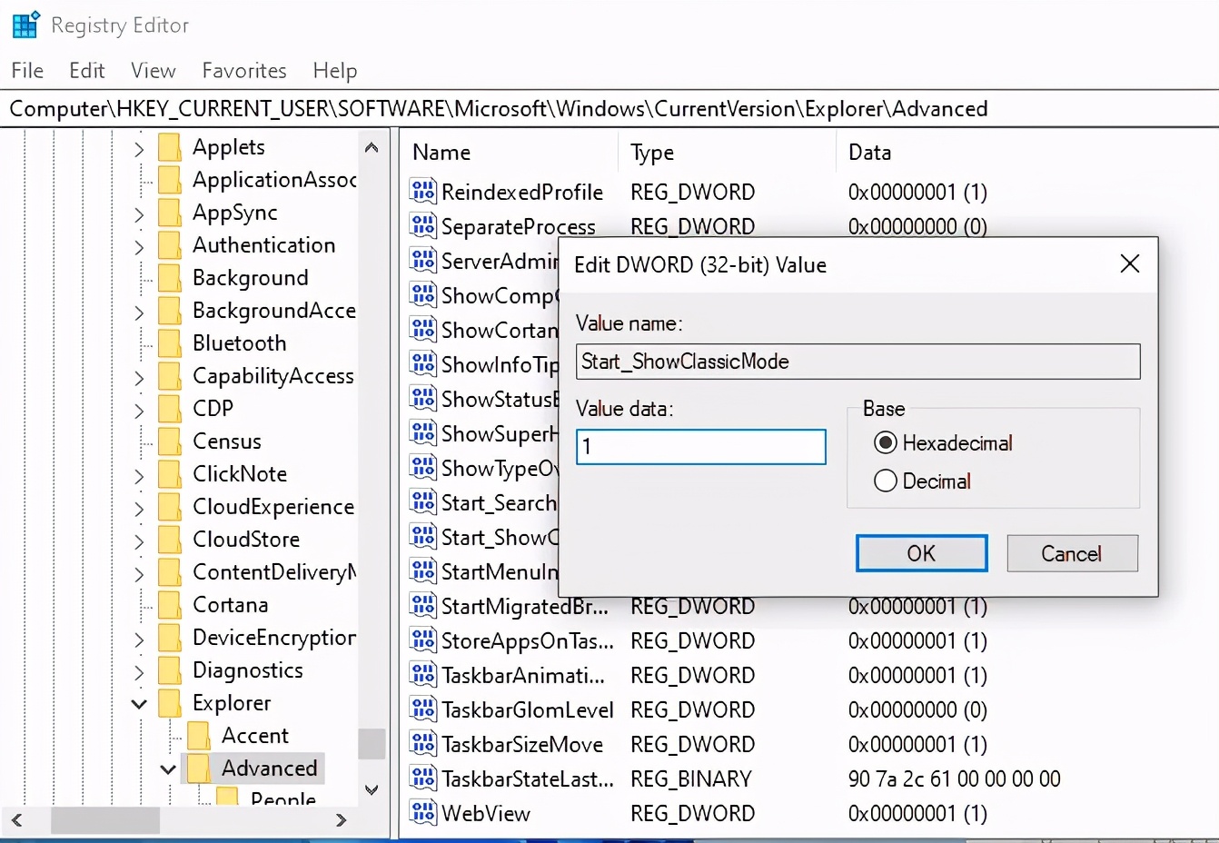The height and width of the screenshot is (843, 1219).
Task: Click OK to save Start_ShowClassicMode value
Action: click(921, 553)
